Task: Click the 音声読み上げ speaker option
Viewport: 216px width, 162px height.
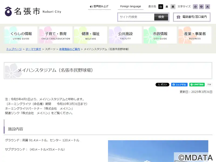Action: point(99,6)
